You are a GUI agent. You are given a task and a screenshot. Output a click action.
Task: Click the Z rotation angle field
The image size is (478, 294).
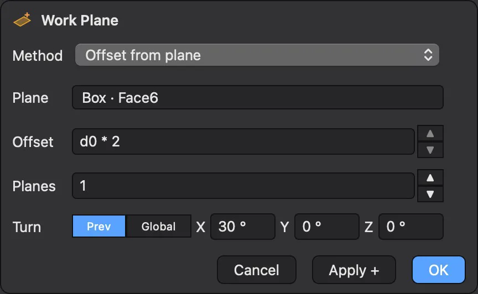pyautogui.click(x=411, y=227)
